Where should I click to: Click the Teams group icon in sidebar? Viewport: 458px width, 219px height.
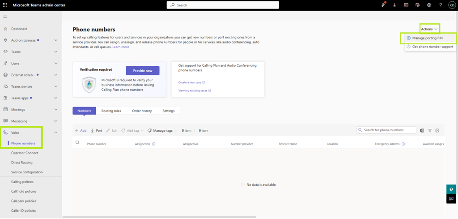[x=5, y=52]
